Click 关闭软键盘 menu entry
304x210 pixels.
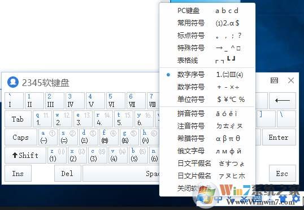(x=207, y=188)
